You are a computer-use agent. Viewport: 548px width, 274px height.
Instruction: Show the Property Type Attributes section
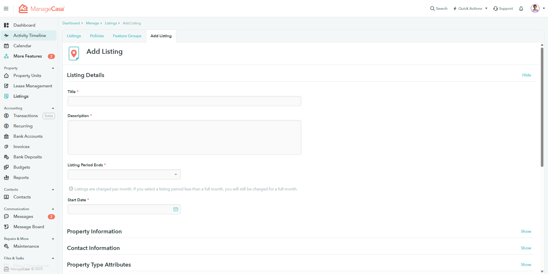(526, 265)
